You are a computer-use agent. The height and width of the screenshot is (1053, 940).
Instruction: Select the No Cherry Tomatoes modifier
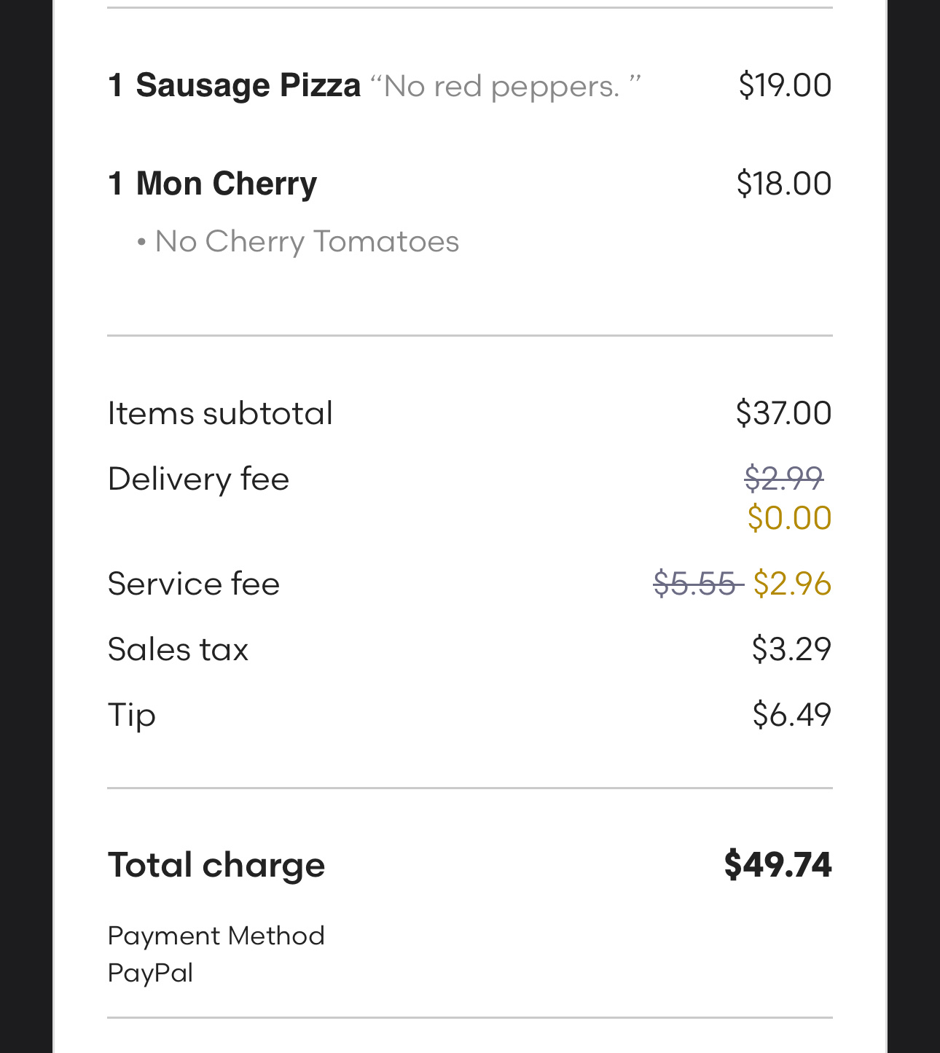[306, 241]
